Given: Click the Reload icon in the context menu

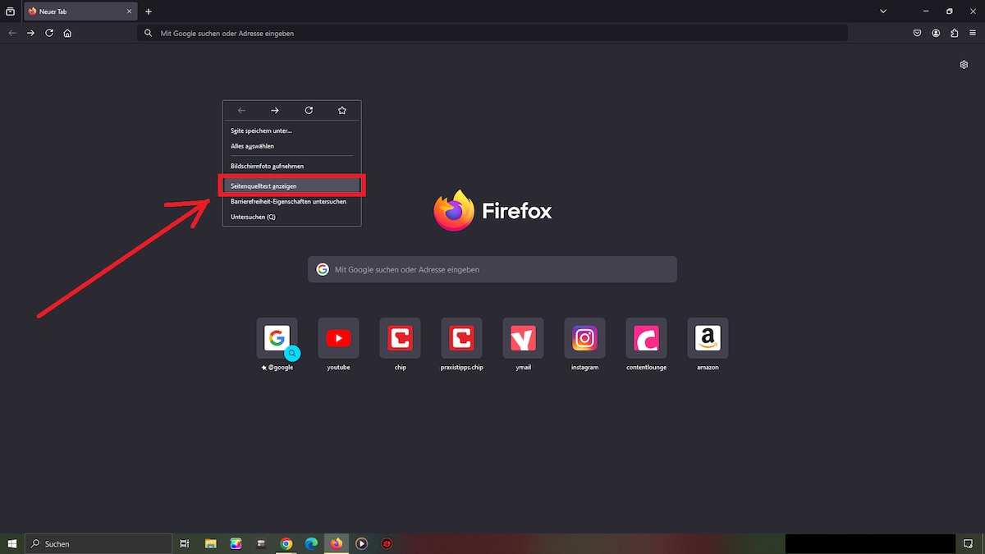Looking at the screenshot, I should point(309,110).
